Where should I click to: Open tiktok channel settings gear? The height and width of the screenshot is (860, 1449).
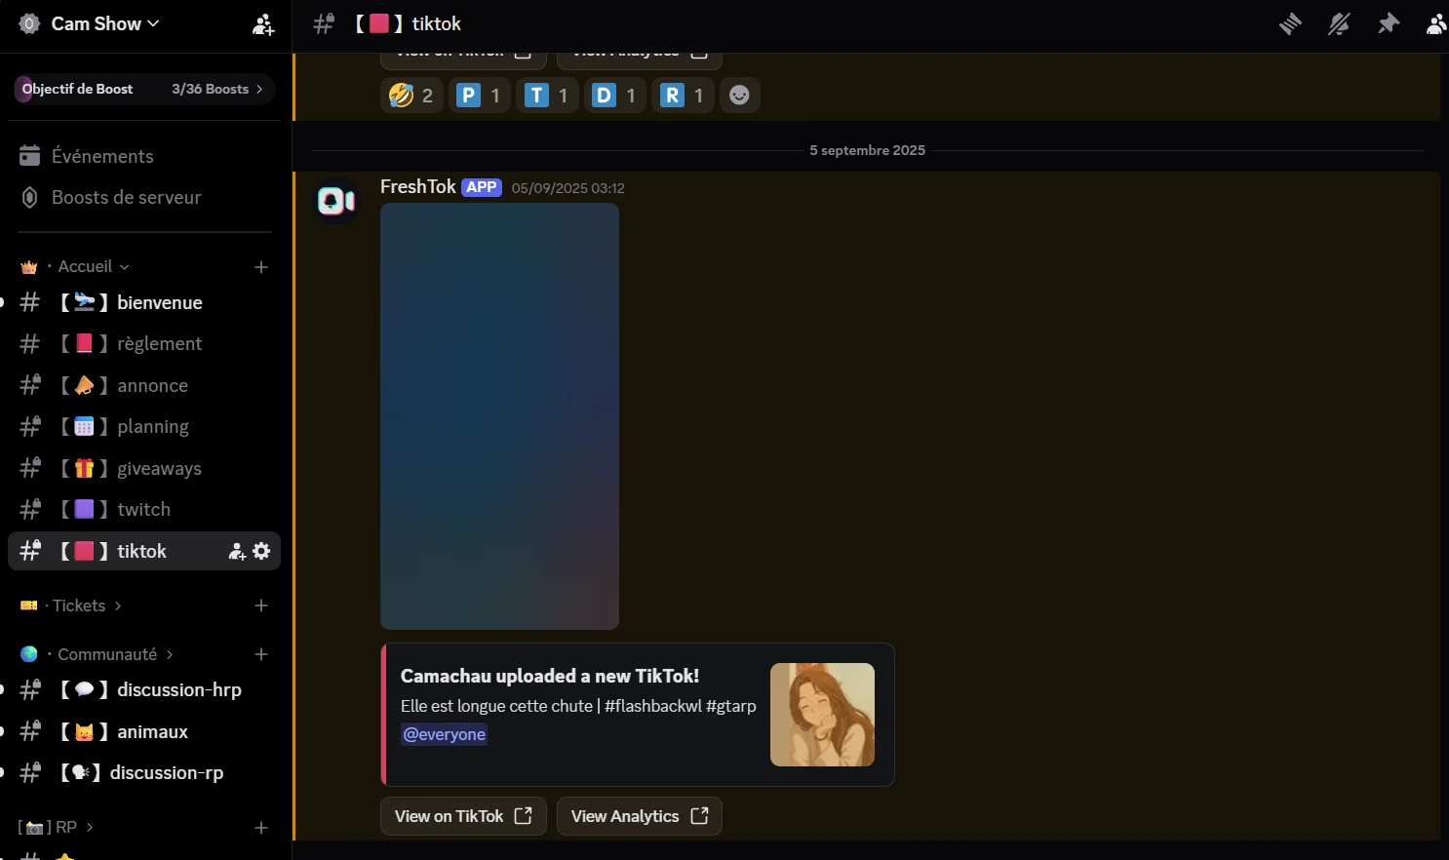(x=261, y=551)
